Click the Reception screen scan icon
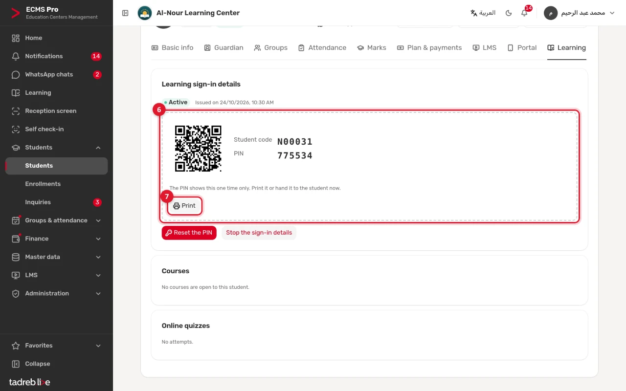 (x=16, y=111)
